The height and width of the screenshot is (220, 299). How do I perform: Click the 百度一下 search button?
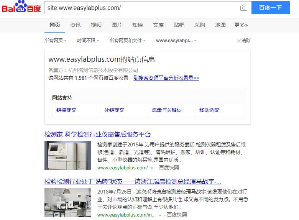tap(270, 8)
